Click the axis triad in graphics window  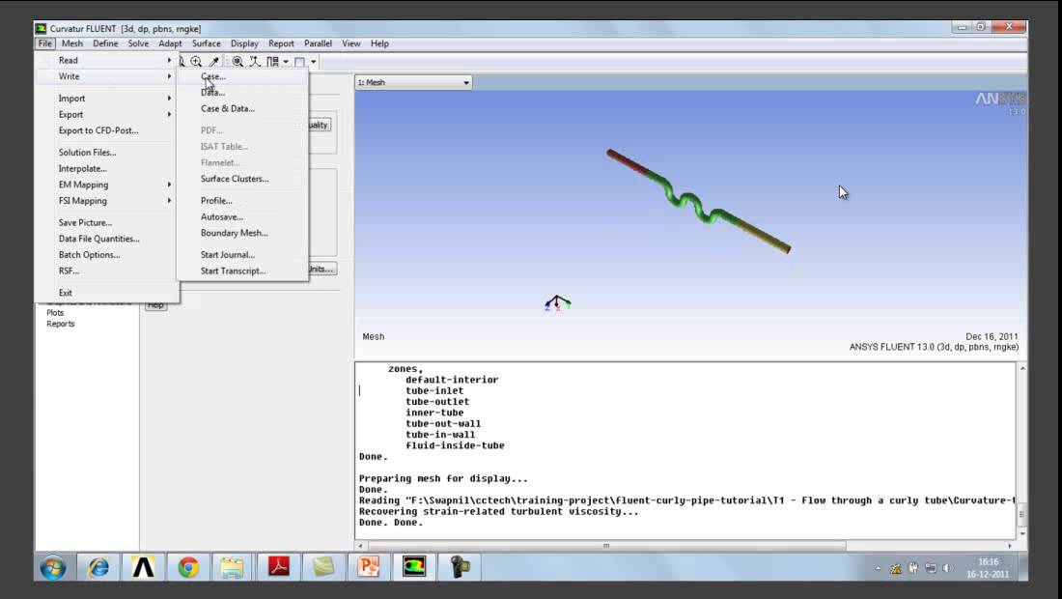[x=557, y=303]
